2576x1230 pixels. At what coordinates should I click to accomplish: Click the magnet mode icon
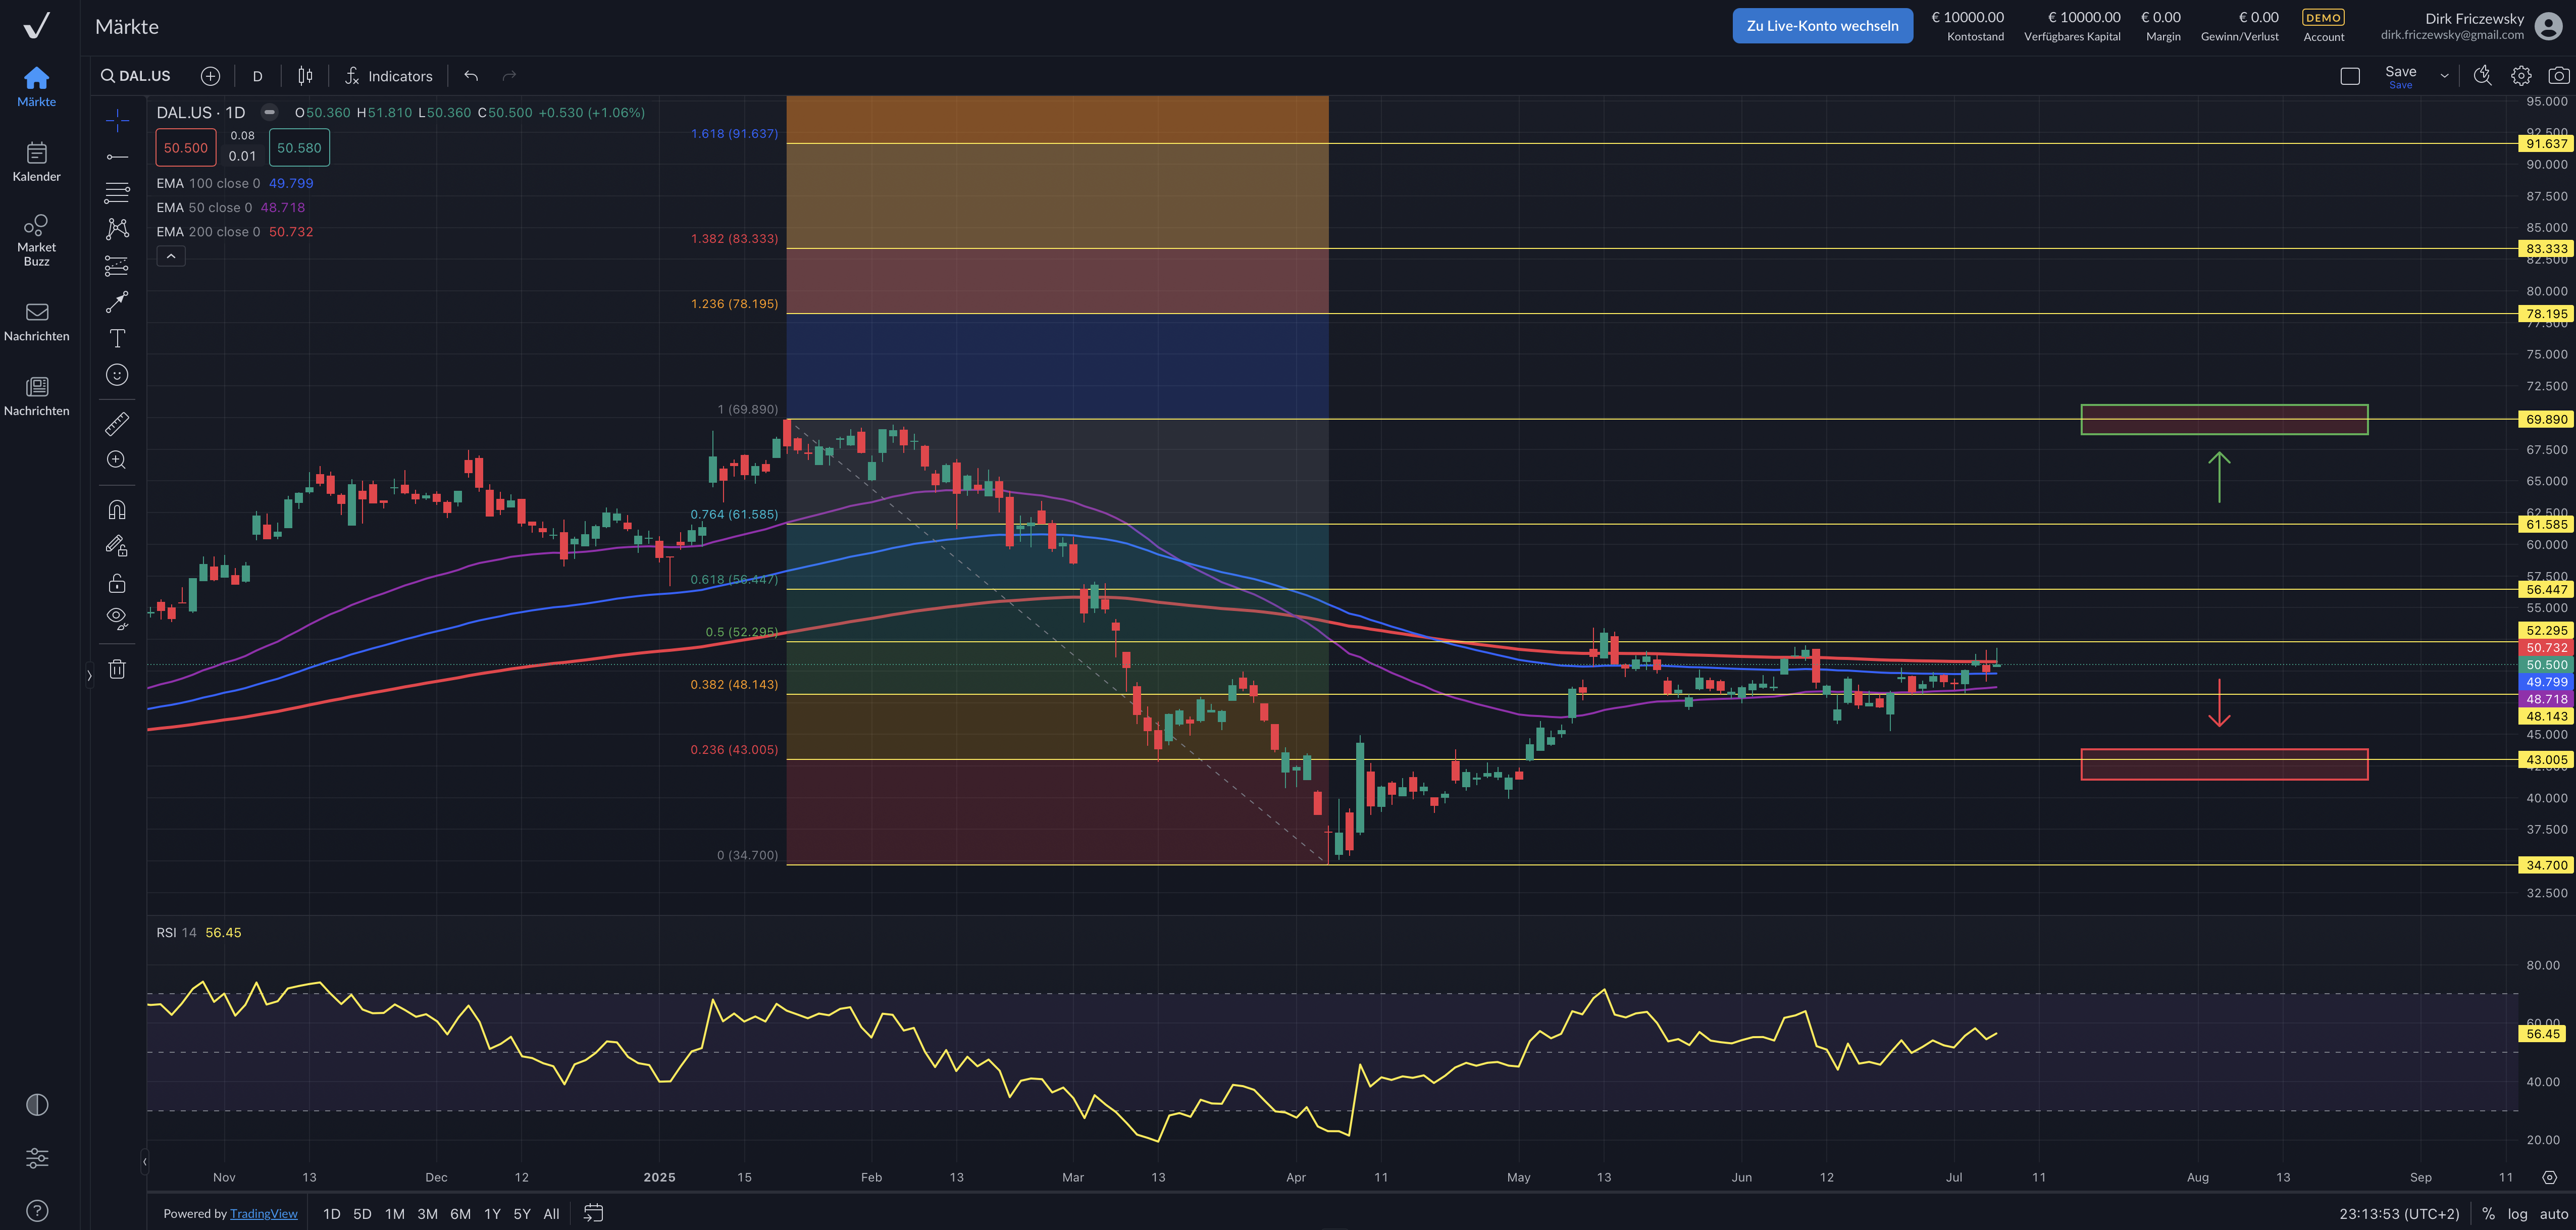(117, 510)
